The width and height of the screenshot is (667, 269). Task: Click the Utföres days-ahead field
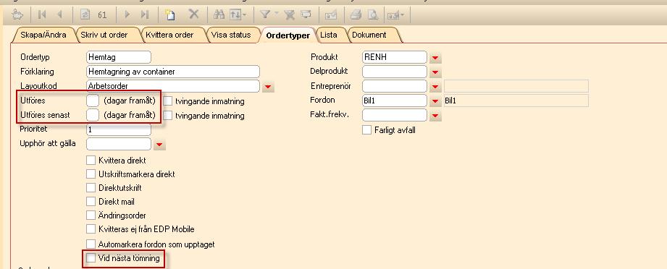(x=93, y=101)
